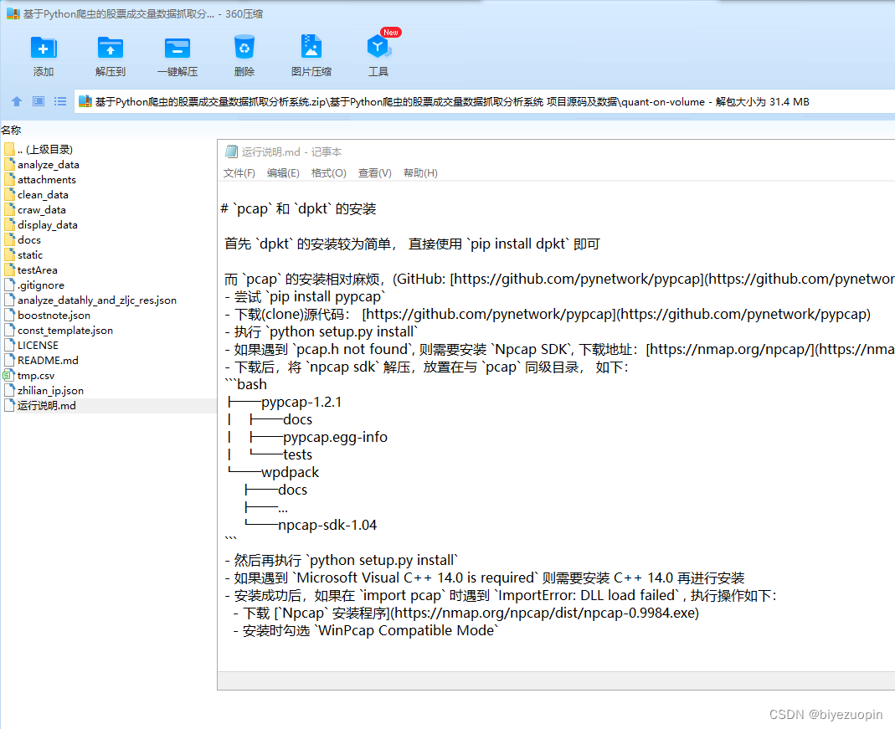The width and height of the screenshot is (895, 729).
Task: Open the 文件(F) menu in Notepad
Action: pyautogui.click(x=239, y=173)
